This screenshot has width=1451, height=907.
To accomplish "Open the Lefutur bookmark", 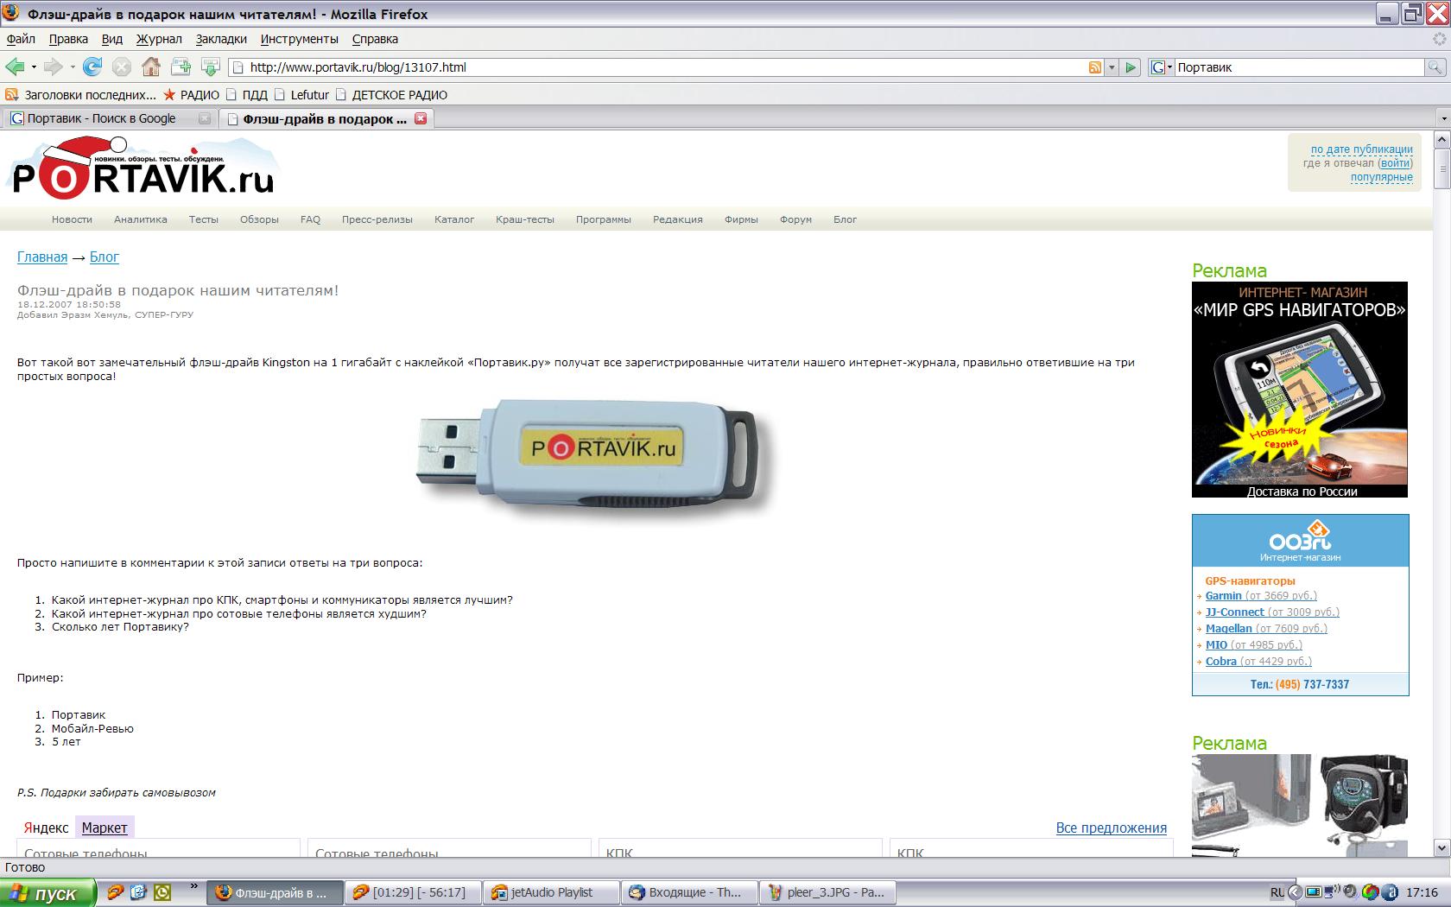I will (301, 95).
